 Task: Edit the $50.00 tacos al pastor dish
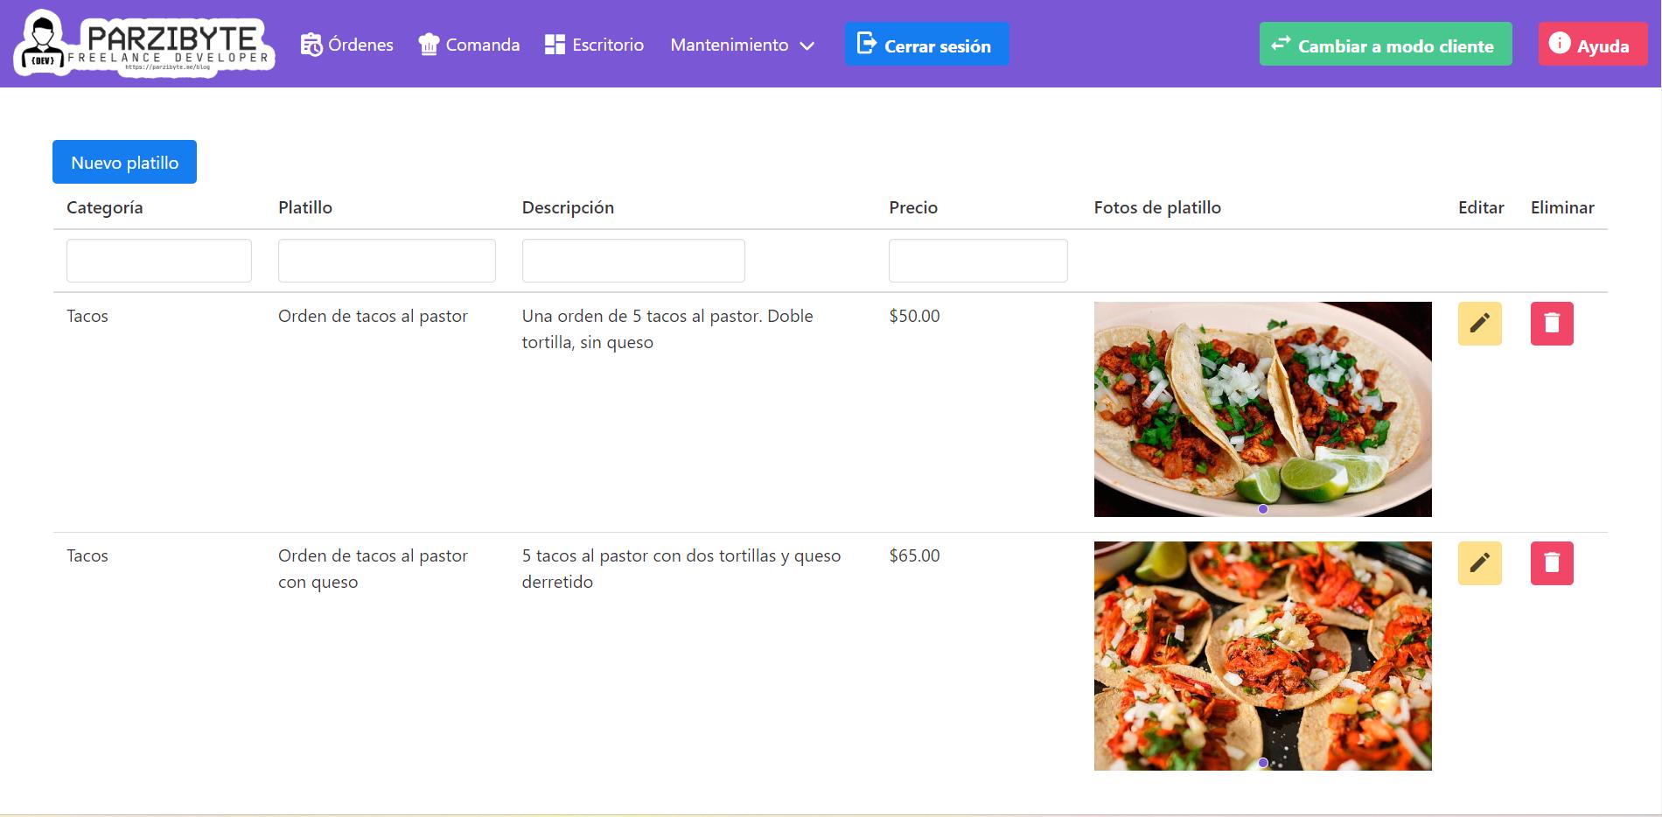pyautogui.click(x=1479, y=324)
